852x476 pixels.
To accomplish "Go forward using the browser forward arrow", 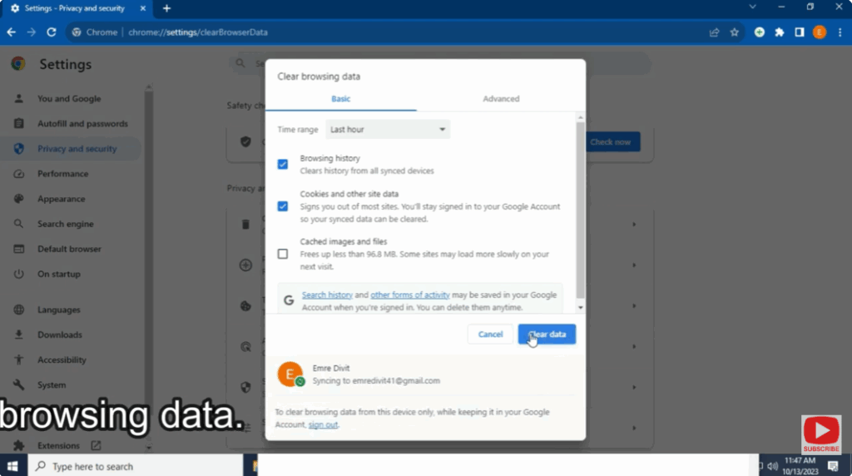I will pyautogui.click(x=31, y=32).
